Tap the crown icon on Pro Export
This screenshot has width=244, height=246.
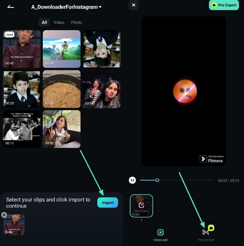tap(214, 5)
